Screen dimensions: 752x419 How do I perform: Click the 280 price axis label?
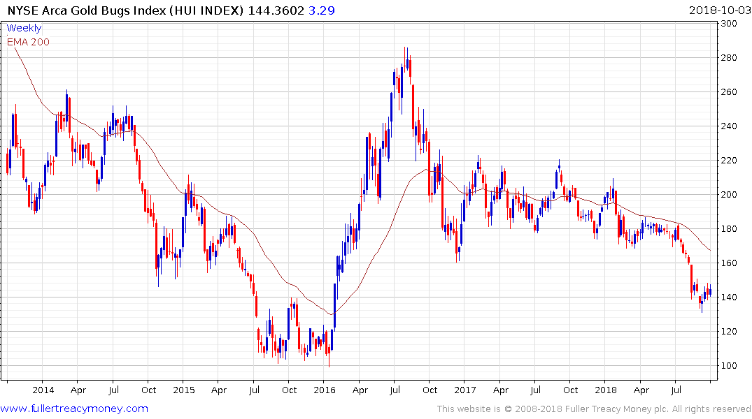coord(728,57)
